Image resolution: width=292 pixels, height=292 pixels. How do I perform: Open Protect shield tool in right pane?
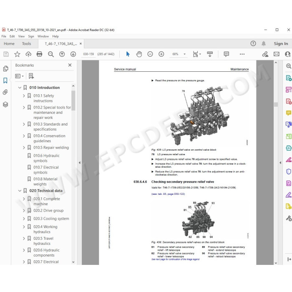(x=289, y=171)
